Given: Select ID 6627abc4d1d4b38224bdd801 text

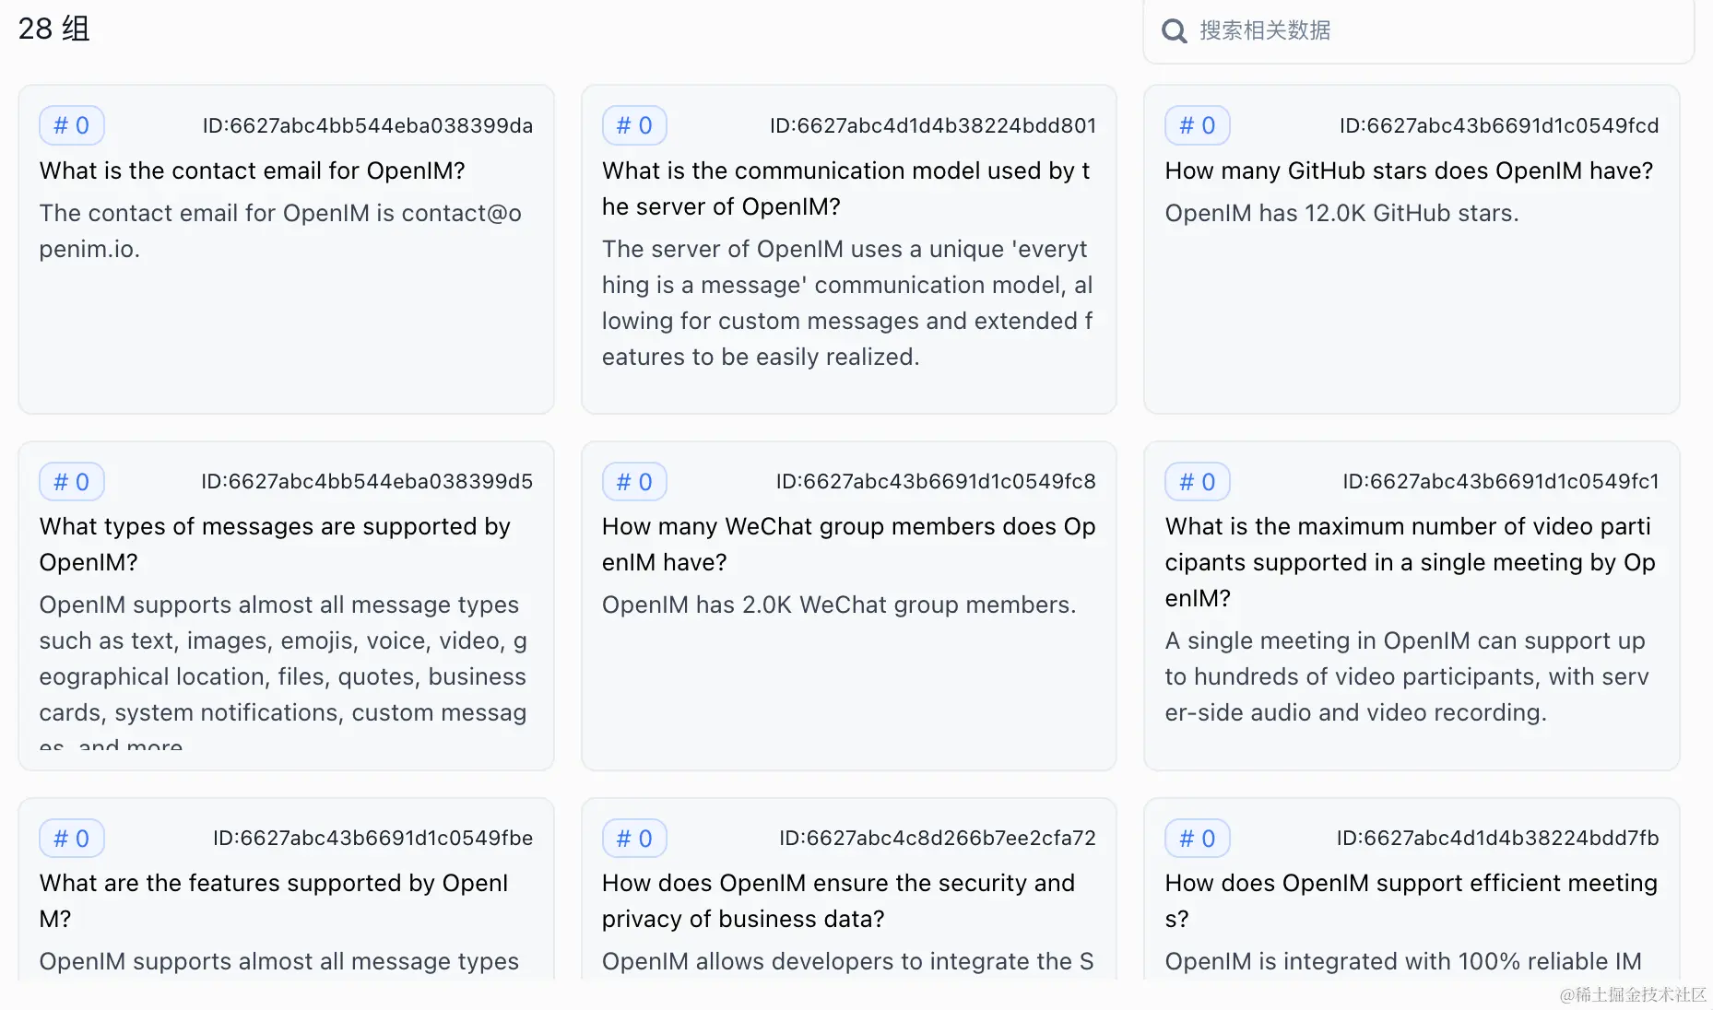Looking at the screenshot, I should click(933, 125).
